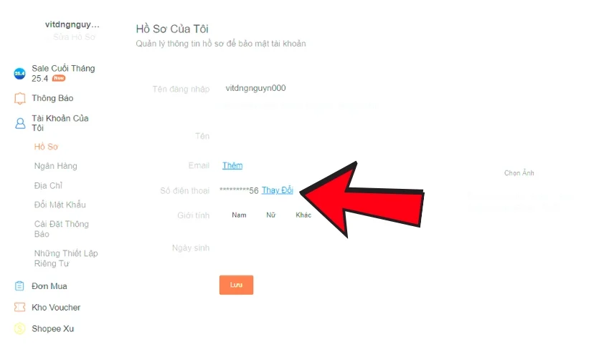Click Thêm link to add email

click(x=232, y=165)
